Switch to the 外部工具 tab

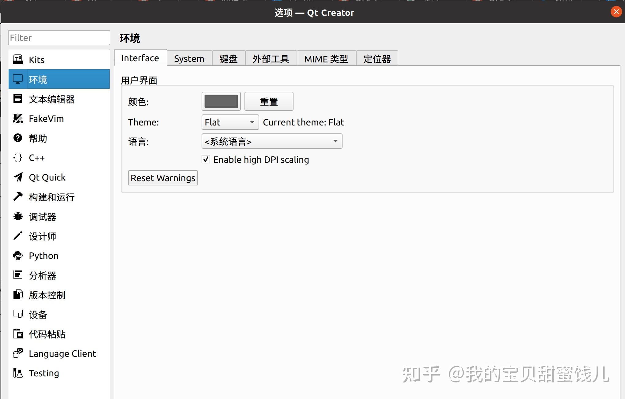271,59
